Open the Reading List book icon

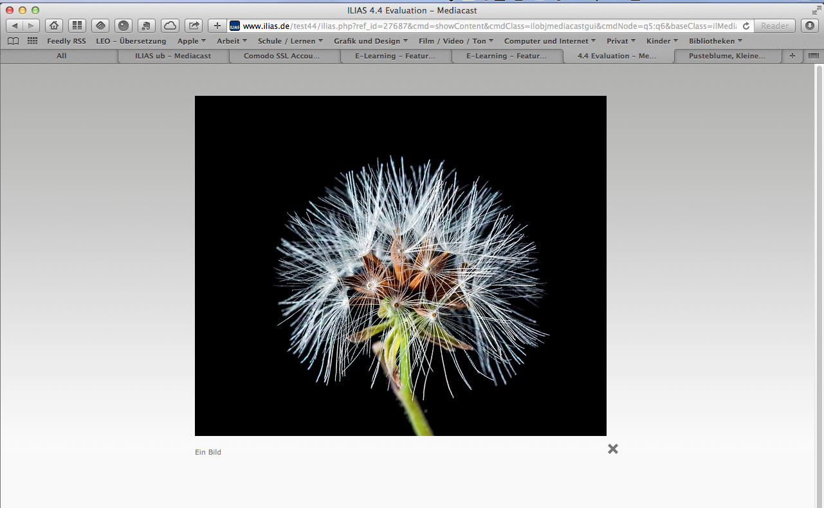pyautogui.click(x=13, y=41)
